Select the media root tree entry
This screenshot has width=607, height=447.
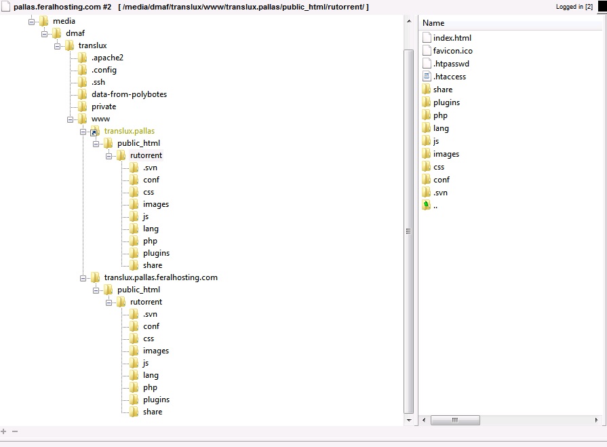click(x=64, y=21)
